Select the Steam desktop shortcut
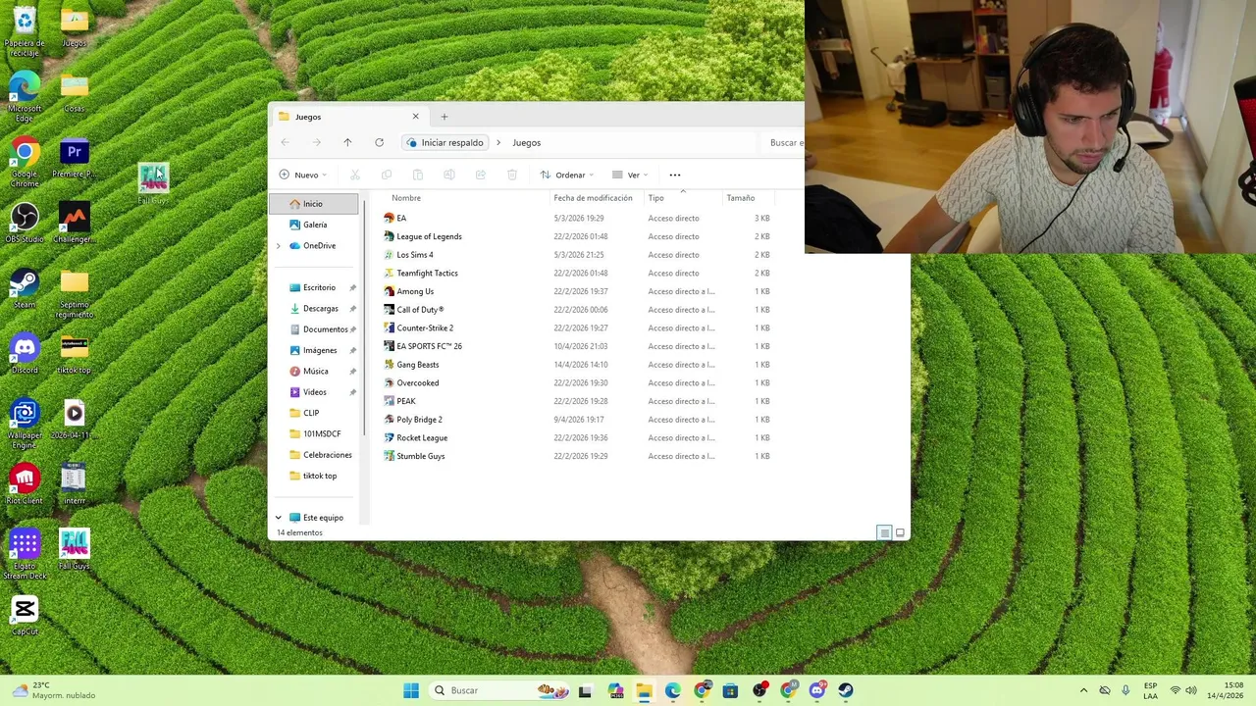 coord(25,288)
